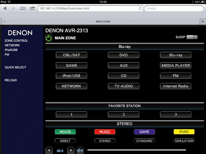The width and height of the screenshot is (206, 154).
Task: Open ZONE CONTROL in the sidebar
Action: point(16,41)
